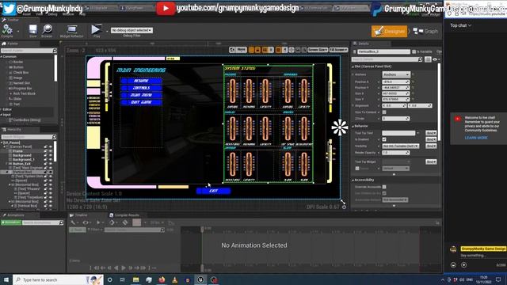Open the Visibility dropdown in Behavior
Viewport: 507px width, 285px height.
401,146
